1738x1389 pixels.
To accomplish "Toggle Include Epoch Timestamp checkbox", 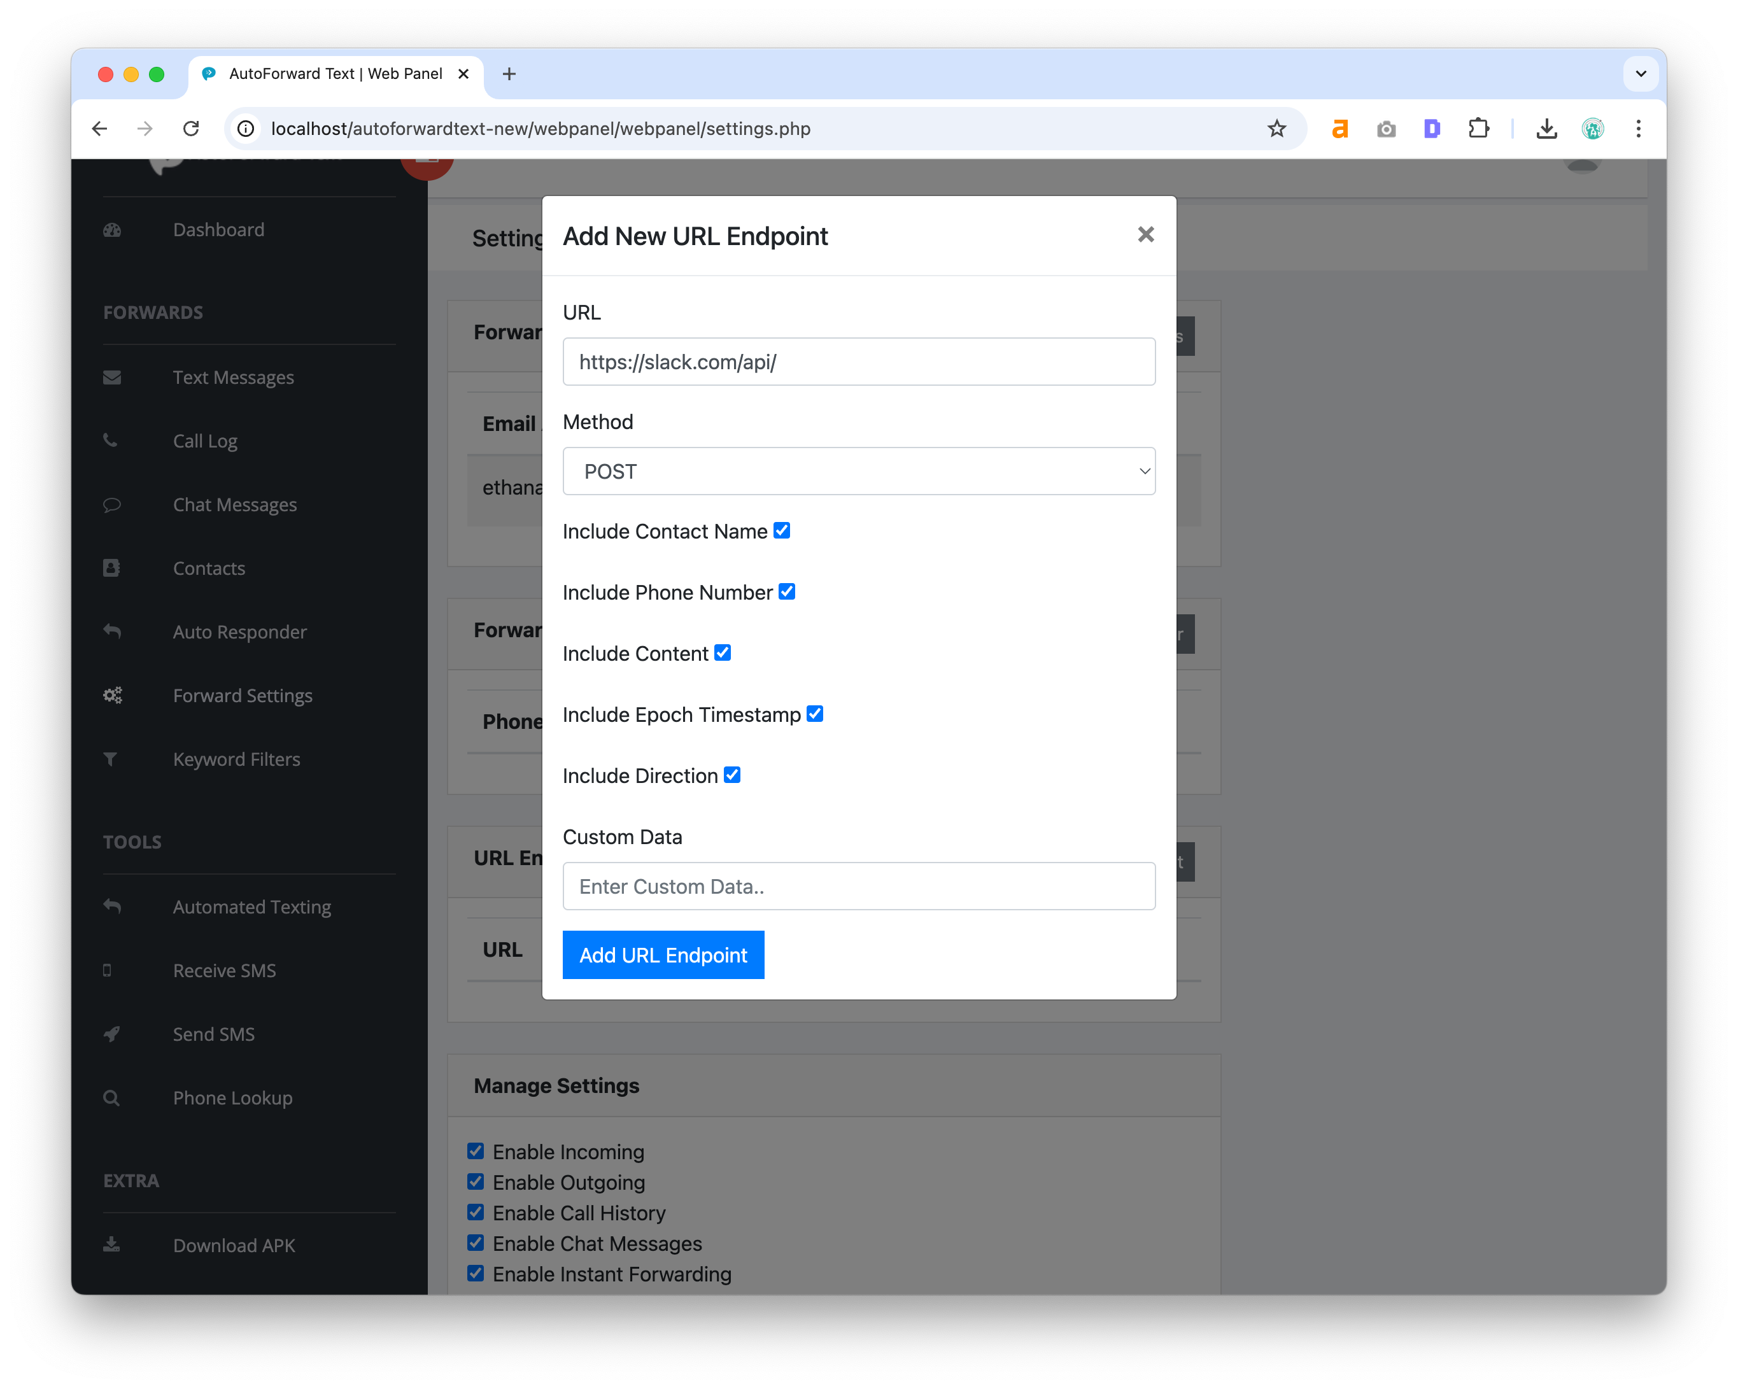I will [x=814, y=714].
